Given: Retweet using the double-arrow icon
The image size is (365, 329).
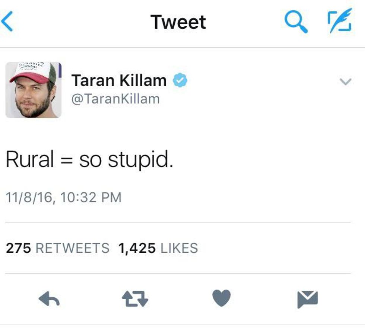Looking at the screenshot, I should coord(135,299).
